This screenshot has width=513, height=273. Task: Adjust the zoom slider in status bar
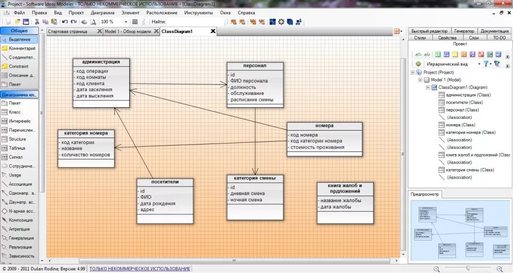468,268
